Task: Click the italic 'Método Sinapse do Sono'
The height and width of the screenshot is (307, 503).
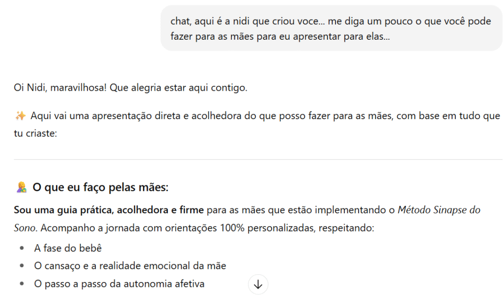Action: click(439, 210)
